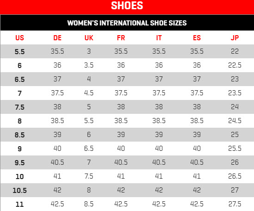
Task: Click the FR column header
Action: 121,38
